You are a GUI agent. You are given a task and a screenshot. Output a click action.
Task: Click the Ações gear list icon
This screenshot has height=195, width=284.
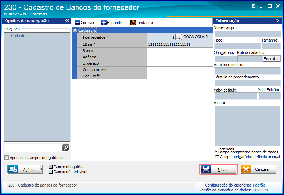click(13, 169)
